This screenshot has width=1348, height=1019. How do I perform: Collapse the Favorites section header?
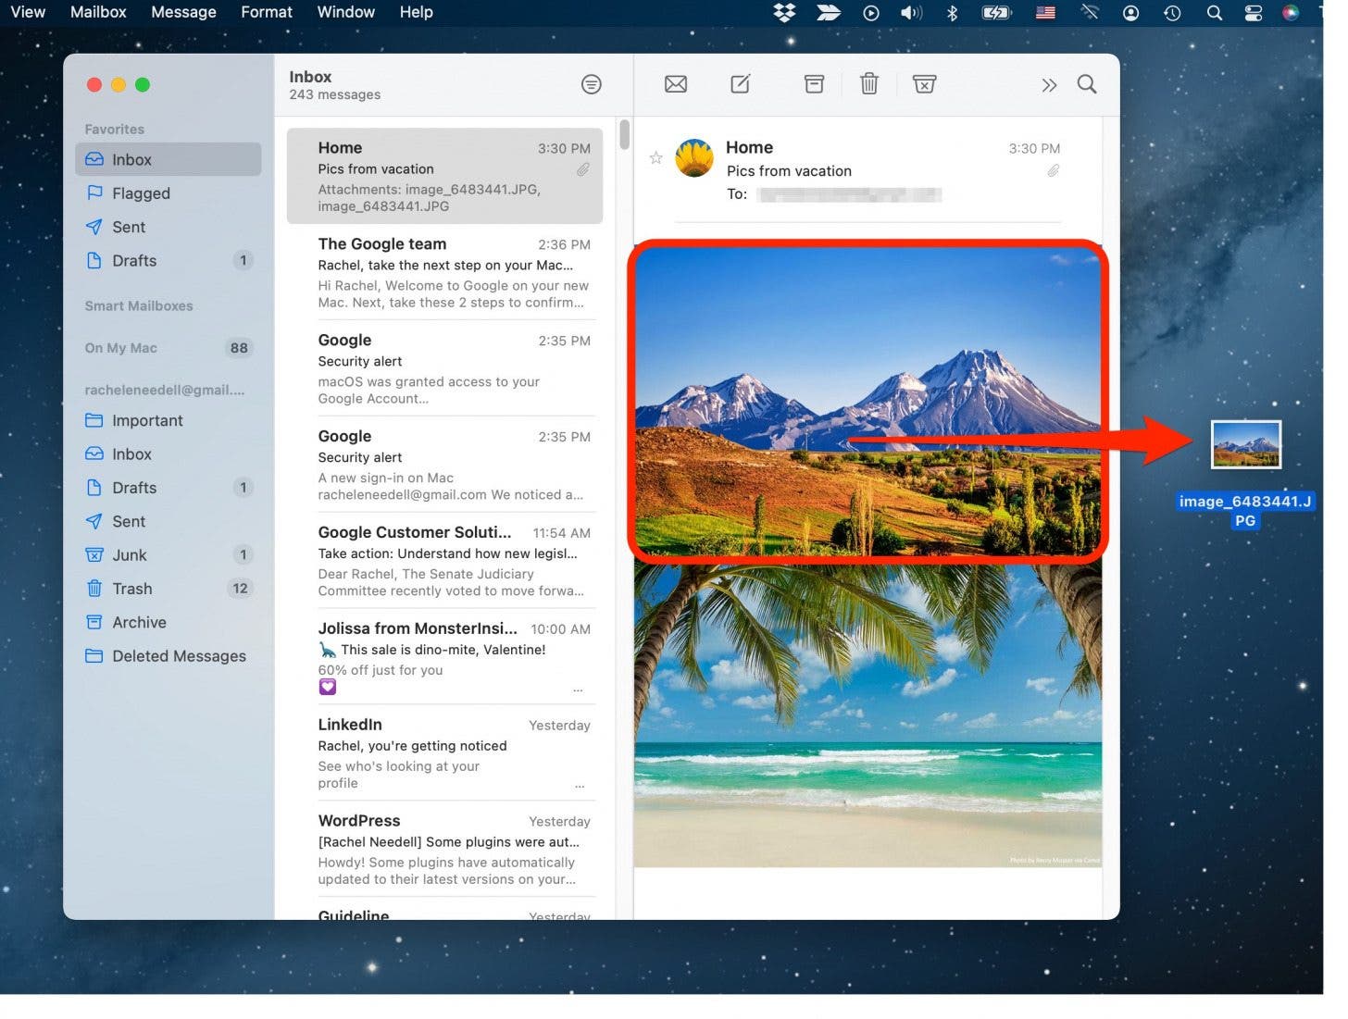115,129
